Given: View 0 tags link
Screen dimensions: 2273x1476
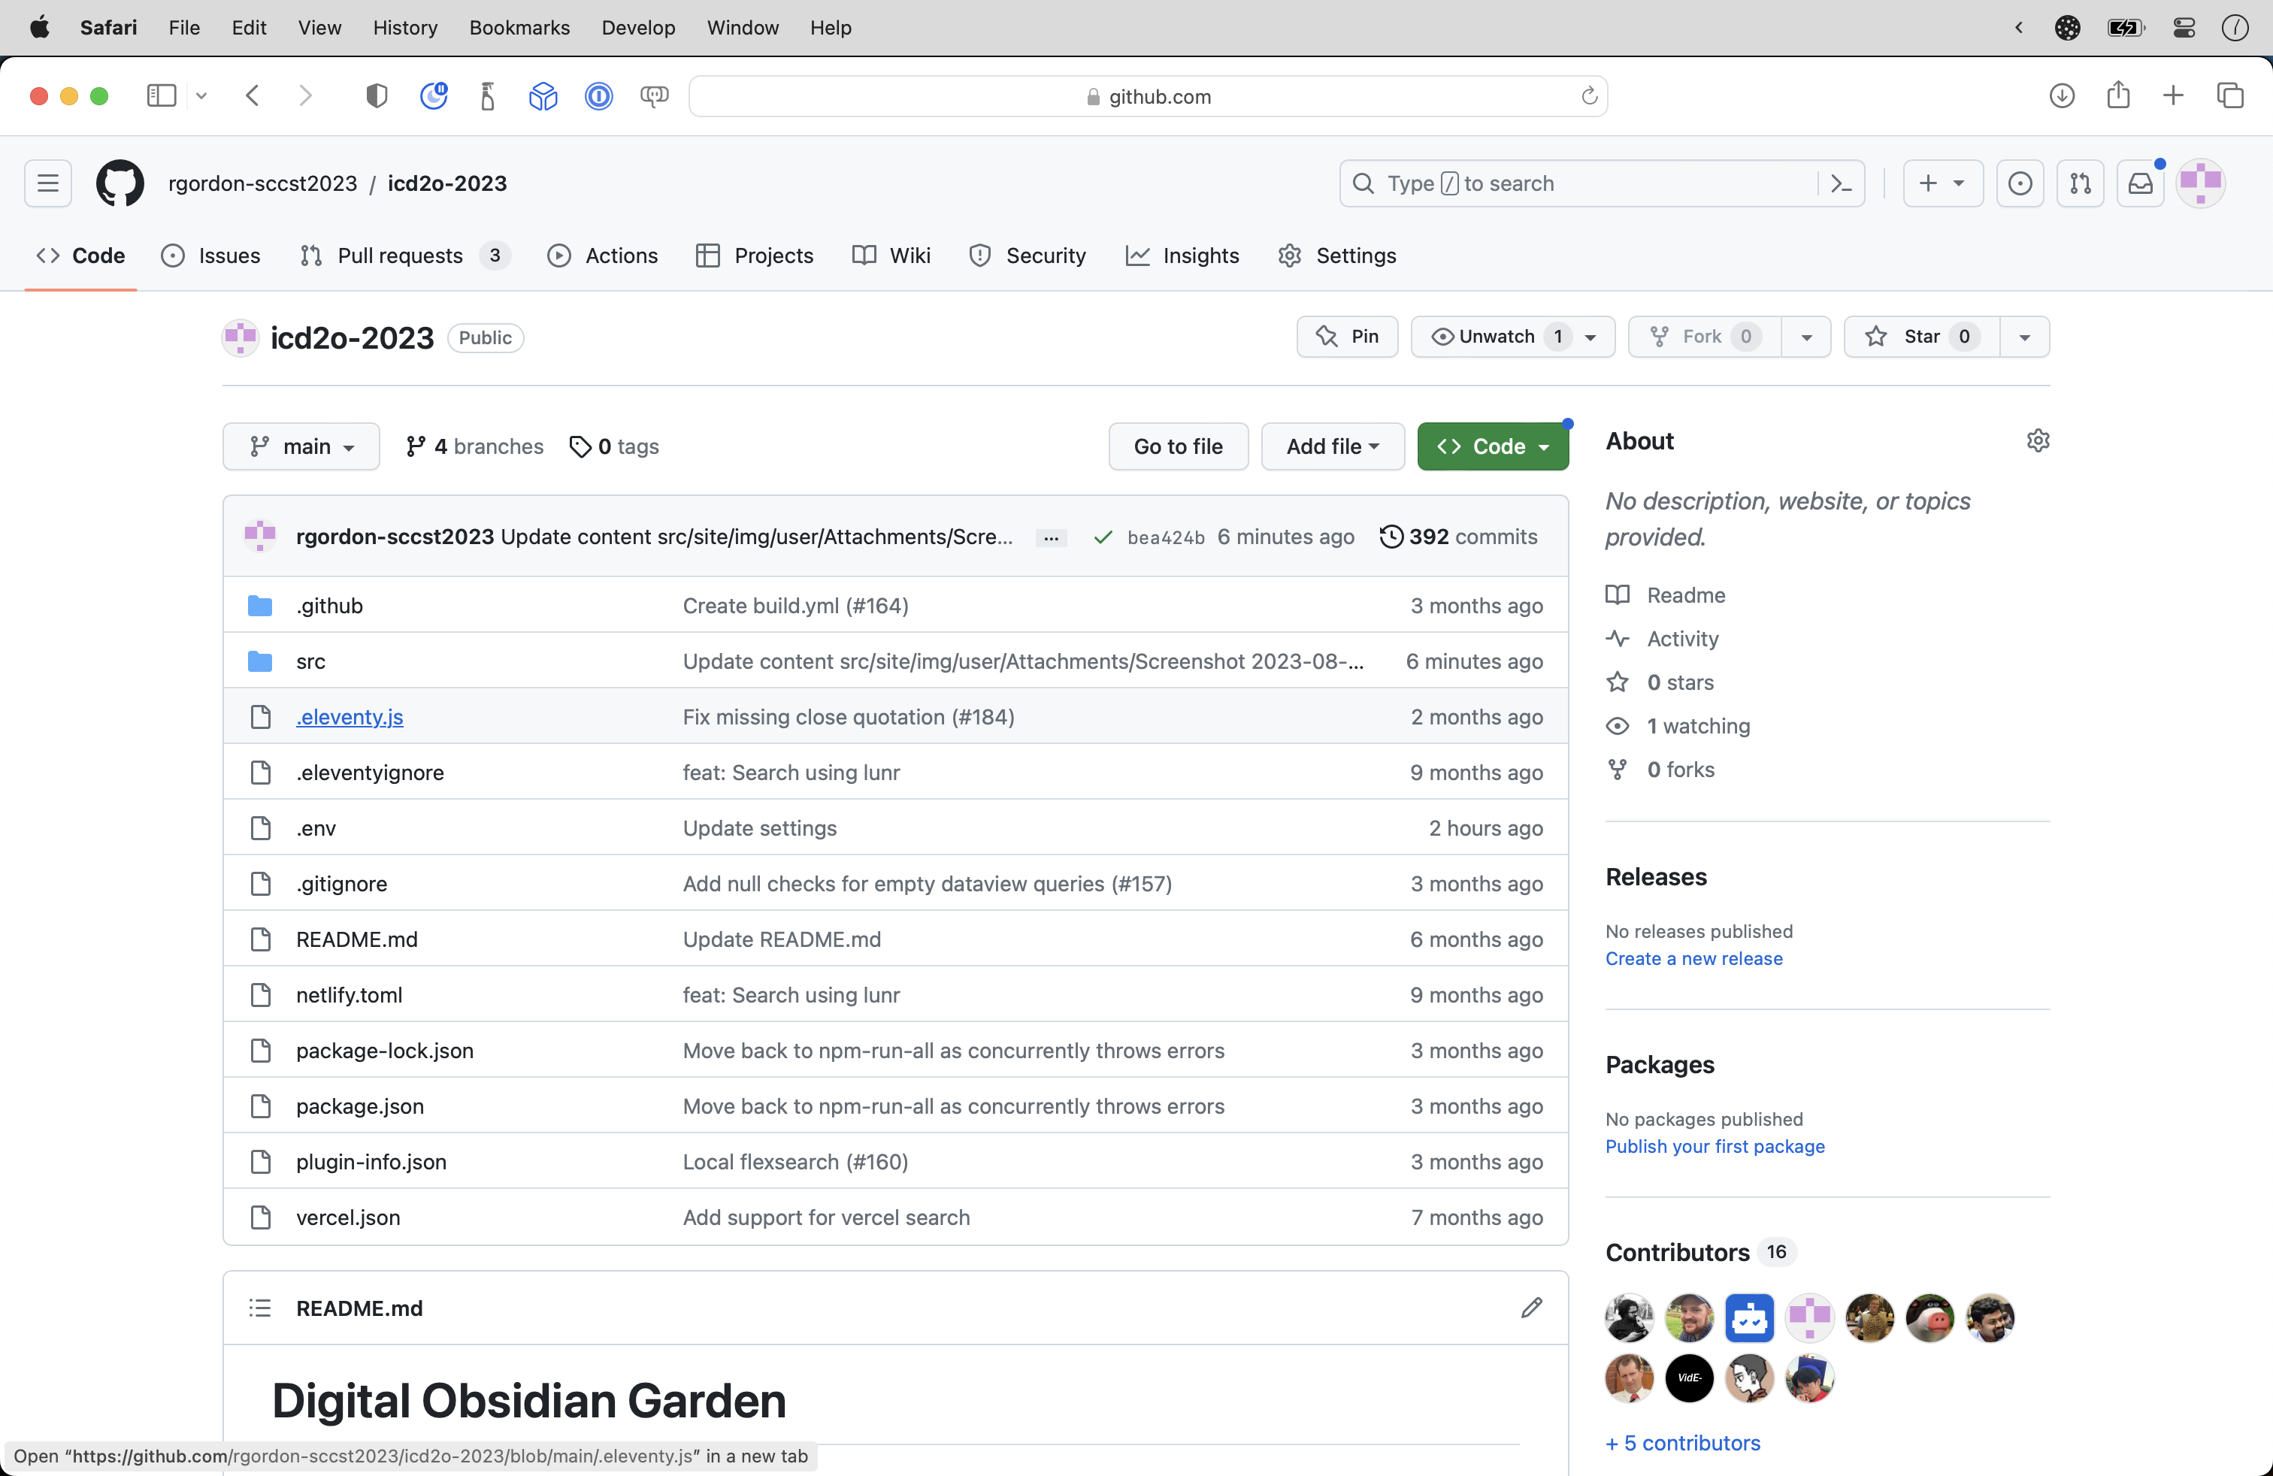Looking at the screenshot, I should point(614,447).
